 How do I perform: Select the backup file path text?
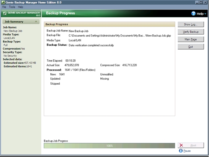click(x=120, y=35)
